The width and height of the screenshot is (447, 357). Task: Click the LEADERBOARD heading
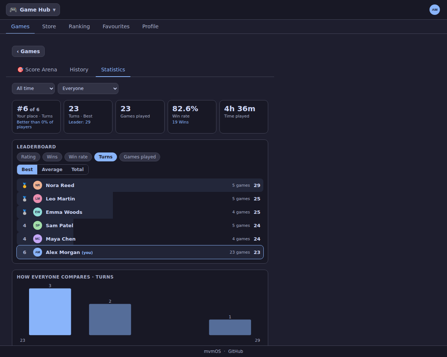(x=37, y=147)
